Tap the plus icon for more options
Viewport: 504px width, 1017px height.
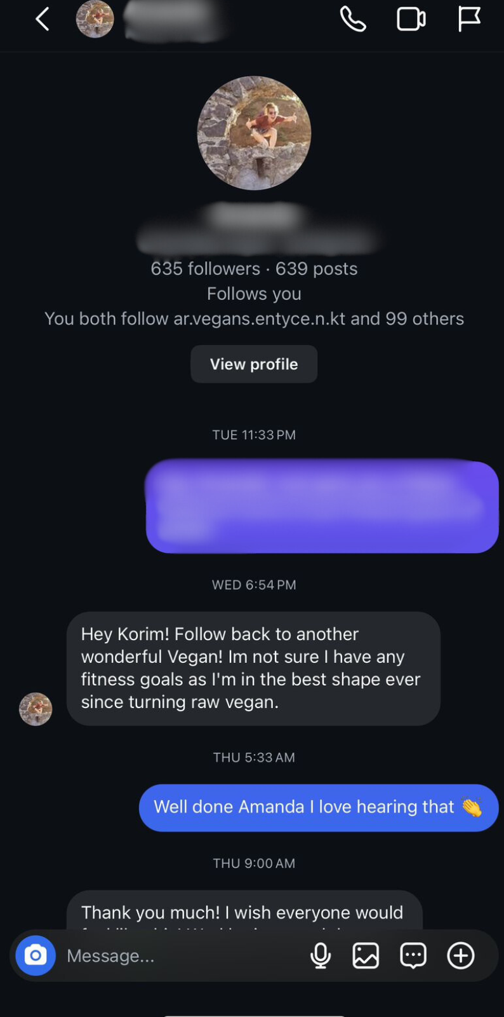(461, 955)
